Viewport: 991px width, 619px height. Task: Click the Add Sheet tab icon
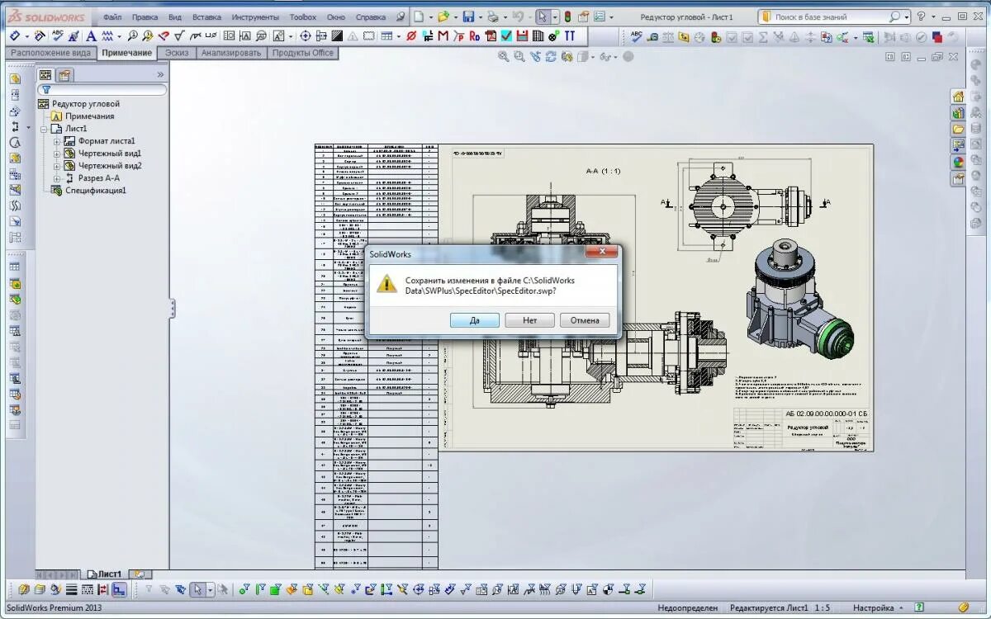(140, 574)
